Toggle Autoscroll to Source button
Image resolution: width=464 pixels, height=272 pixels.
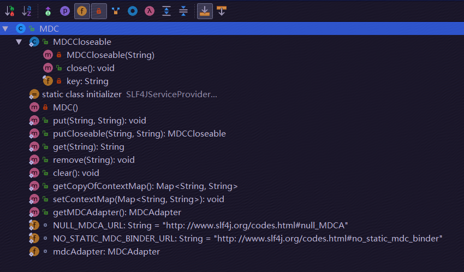[205, 11]
